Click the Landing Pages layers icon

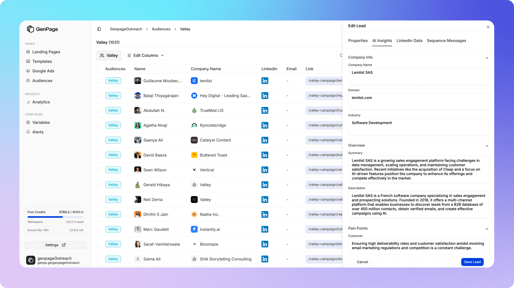click(28, 52)
